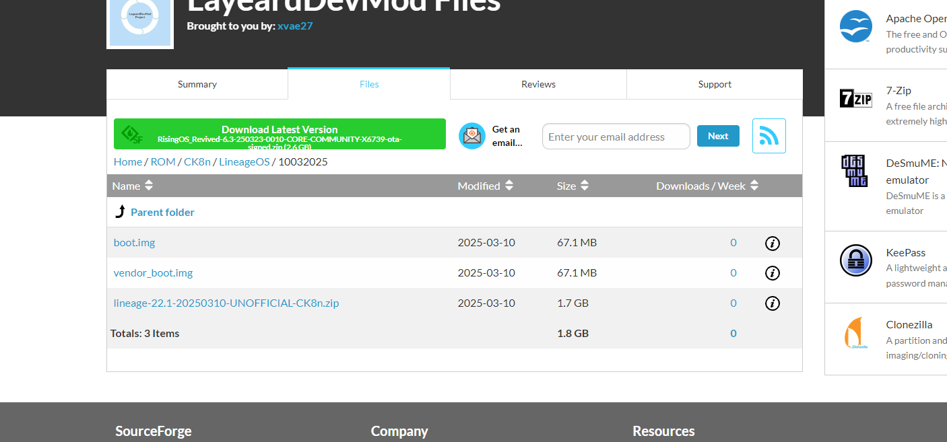
Task: Open the RSS feed icon
Action: 769,136
